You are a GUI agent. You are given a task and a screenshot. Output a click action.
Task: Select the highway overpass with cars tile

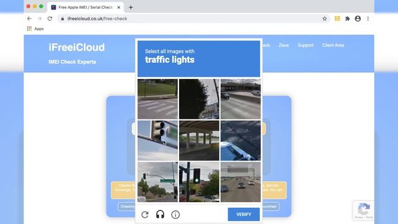click(x=241, y=99)
